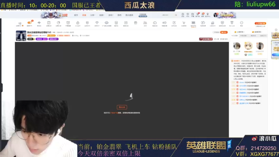The height and width of the screenshot is (157, 279).
Task: Click the first purple badge under the room title
Action: (42, 39)
